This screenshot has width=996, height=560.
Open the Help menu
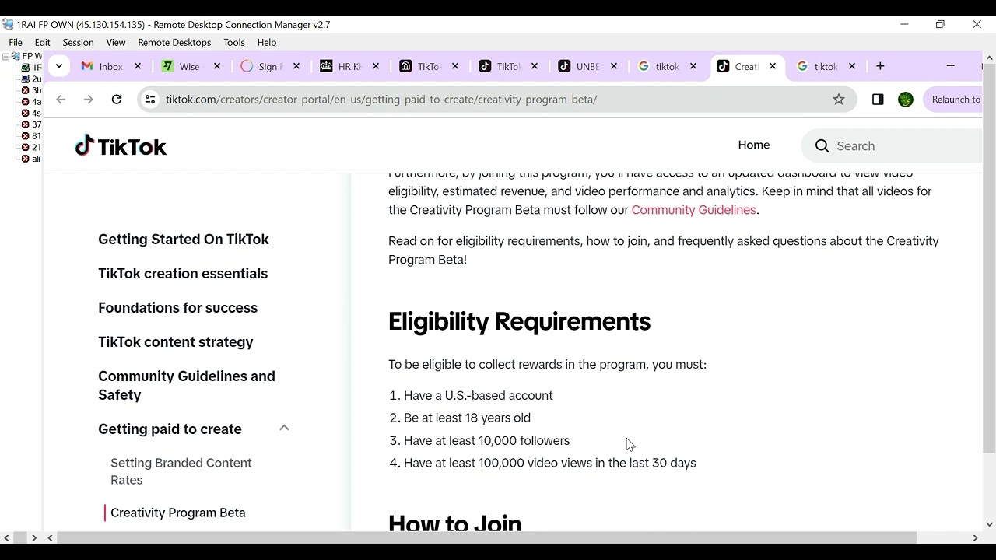267,42
